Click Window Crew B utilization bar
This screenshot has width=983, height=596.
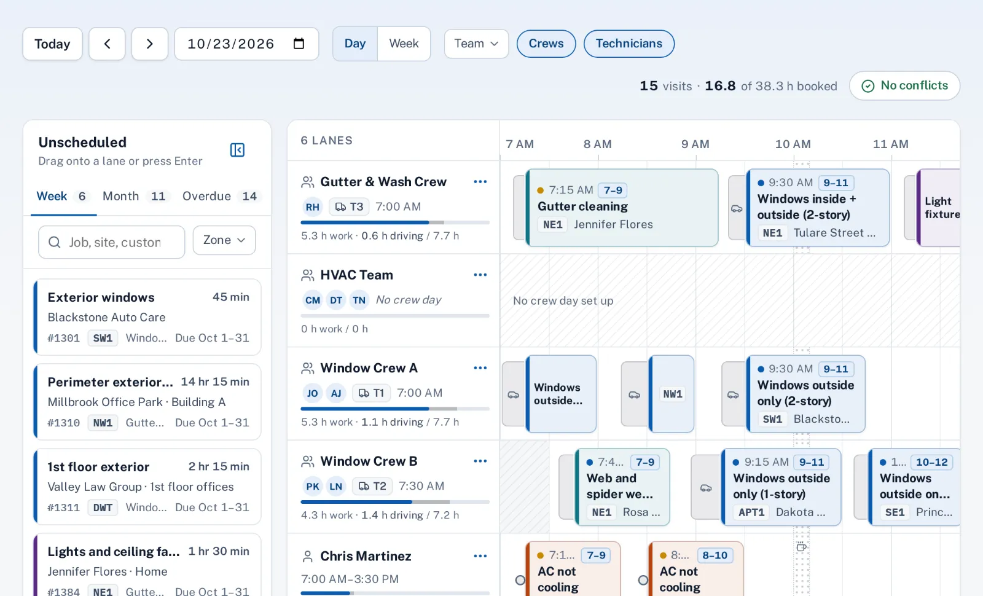pyautogui.click(x=395, y=502)
